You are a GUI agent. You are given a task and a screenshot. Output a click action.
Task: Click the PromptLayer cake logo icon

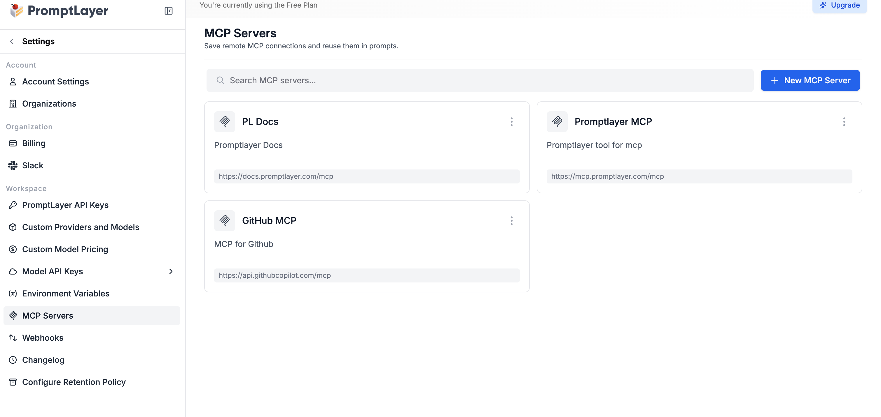coord(16,10)
